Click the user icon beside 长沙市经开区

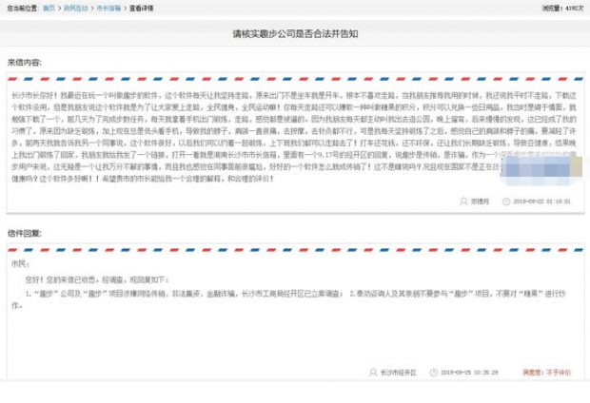[373, 373]
